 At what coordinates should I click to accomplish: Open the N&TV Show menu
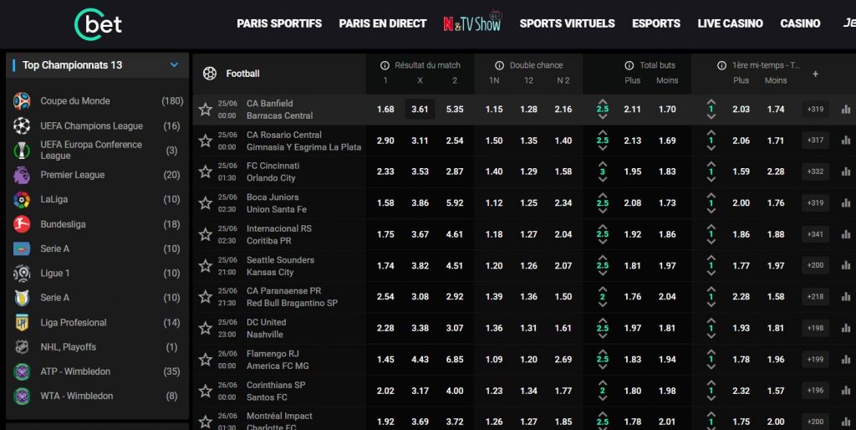[472, 23]
